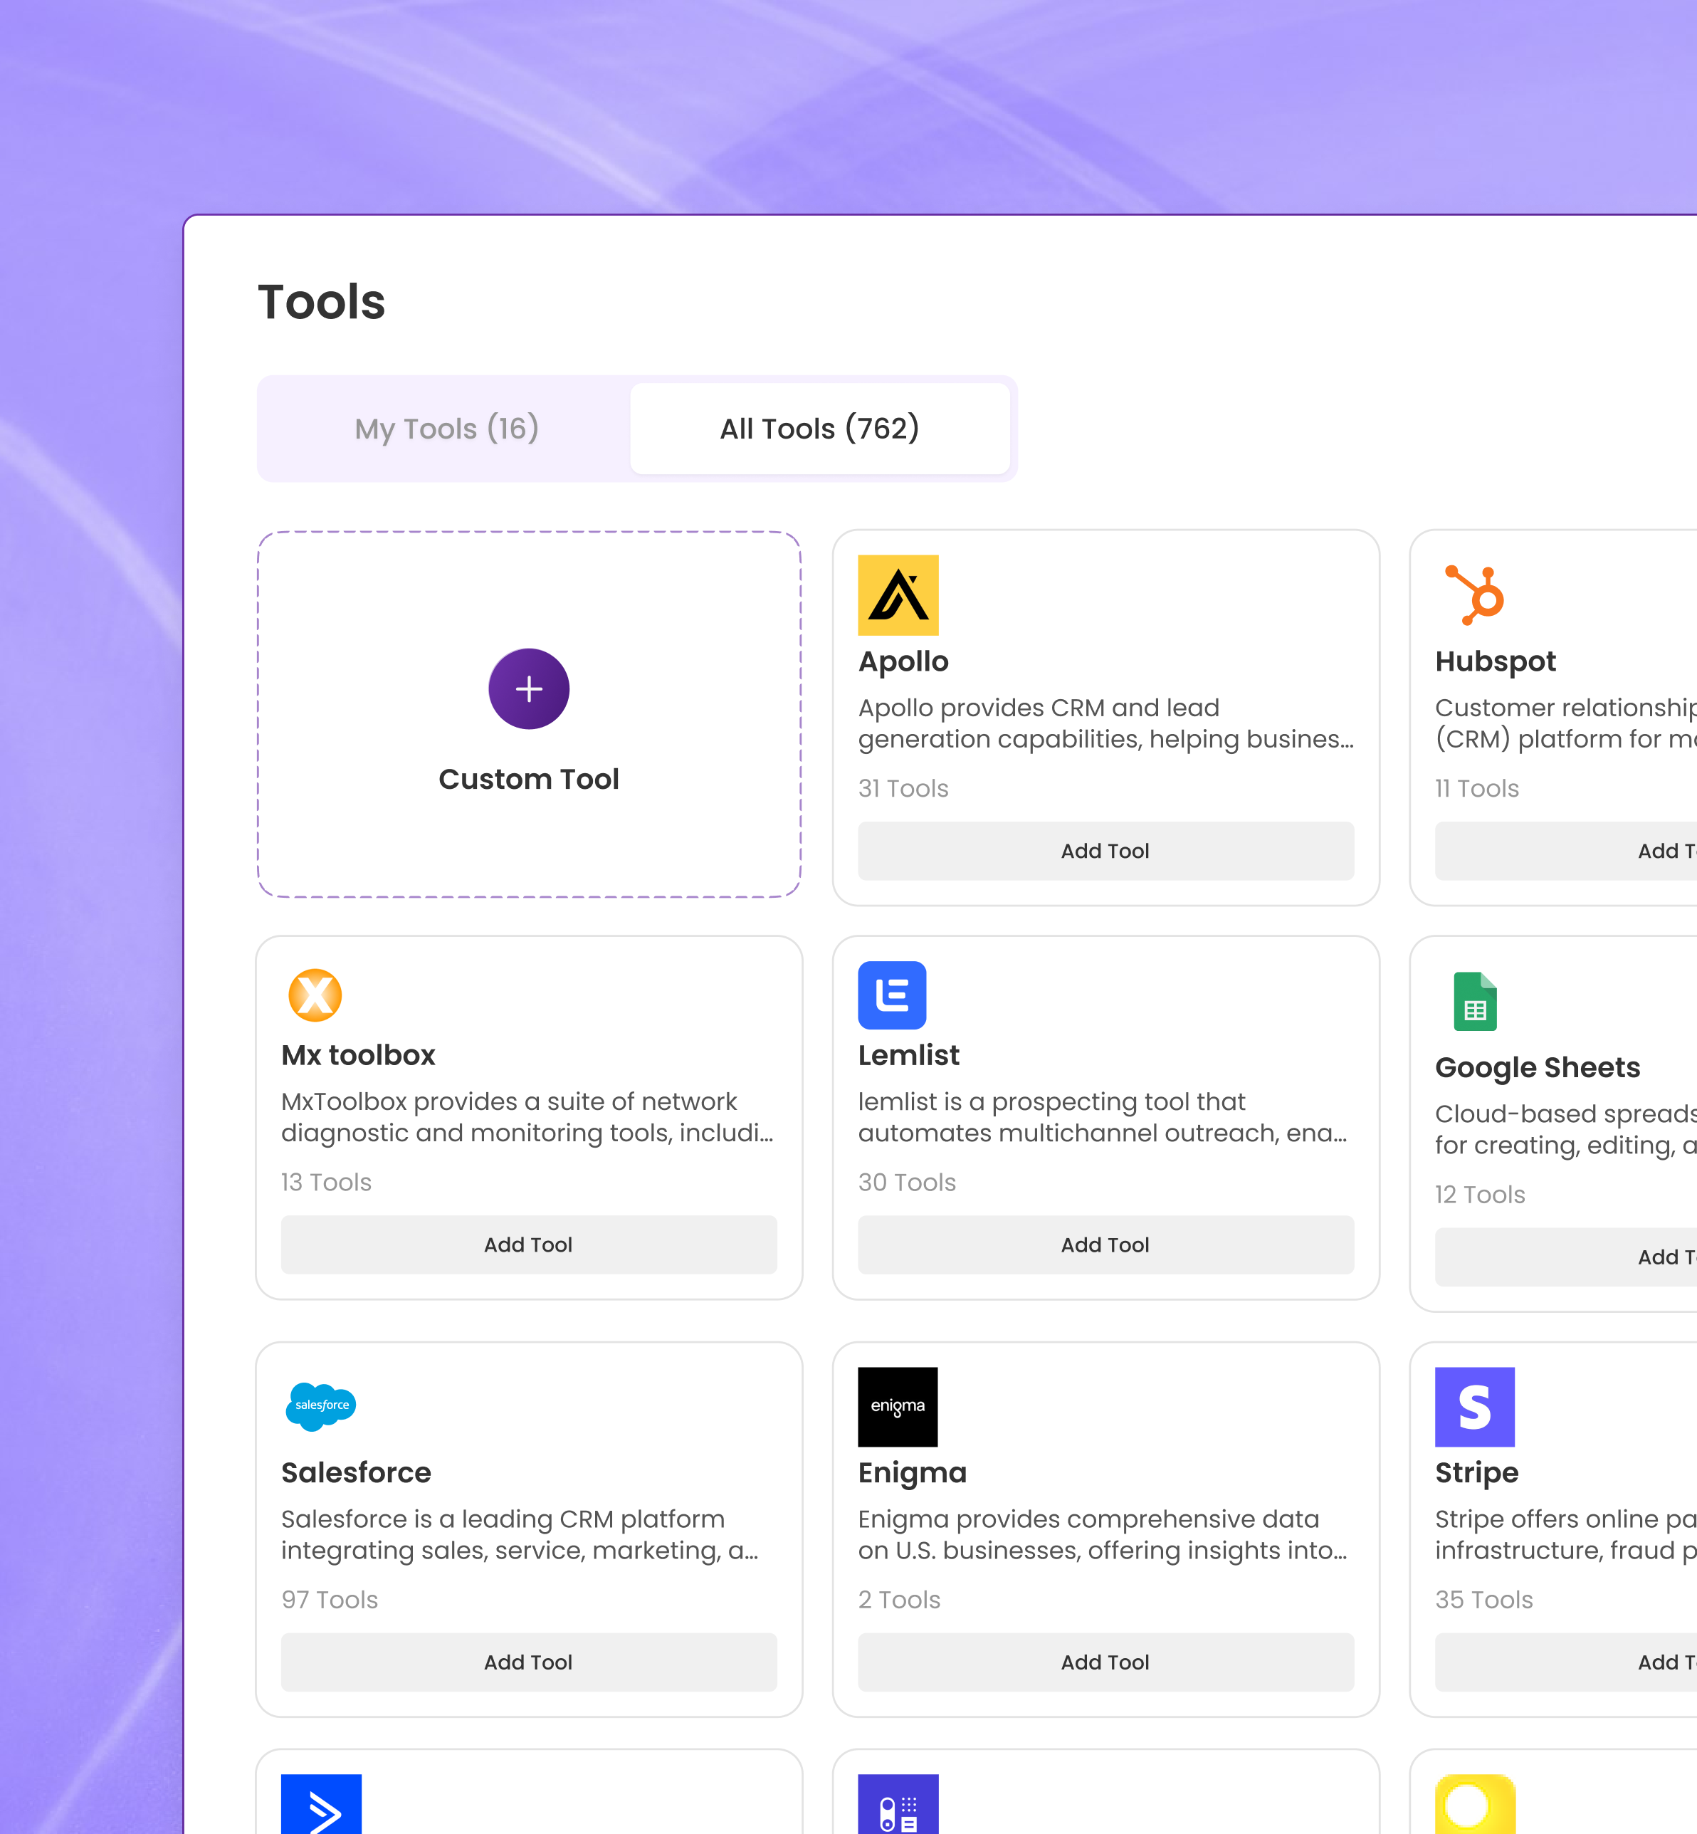Click the blue Lemlist logo icon
This screenshot has width=1697, height=1834.
[x=892, y=995]
